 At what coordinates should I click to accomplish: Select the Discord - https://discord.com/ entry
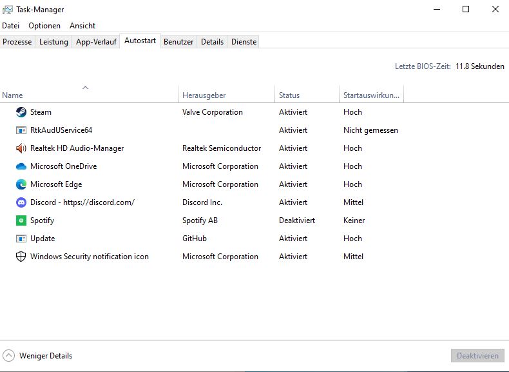(x=82, y=202)
